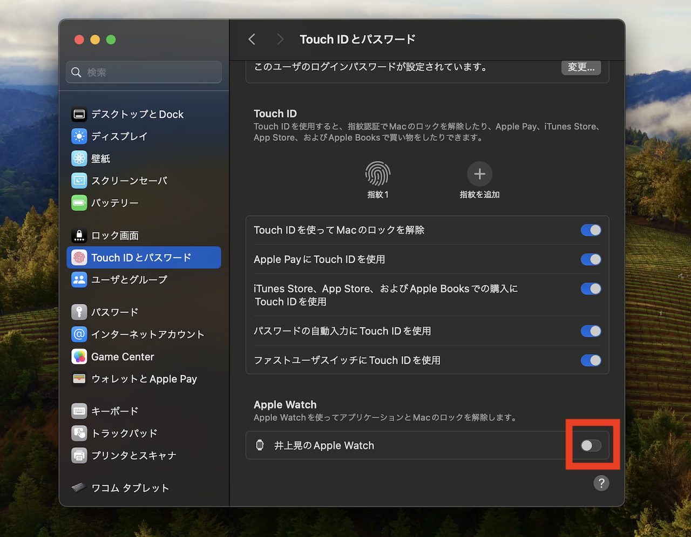Toggle Apple PayにTouch IDを使用 switch
This screenshot has width=691, height=537.
tap(591, 259)
